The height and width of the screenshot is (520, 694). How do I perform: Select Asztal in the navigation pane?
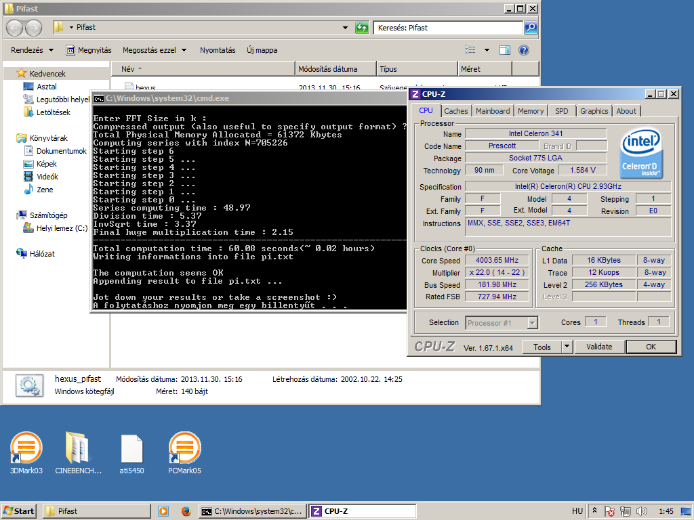[x=40, y=87]
